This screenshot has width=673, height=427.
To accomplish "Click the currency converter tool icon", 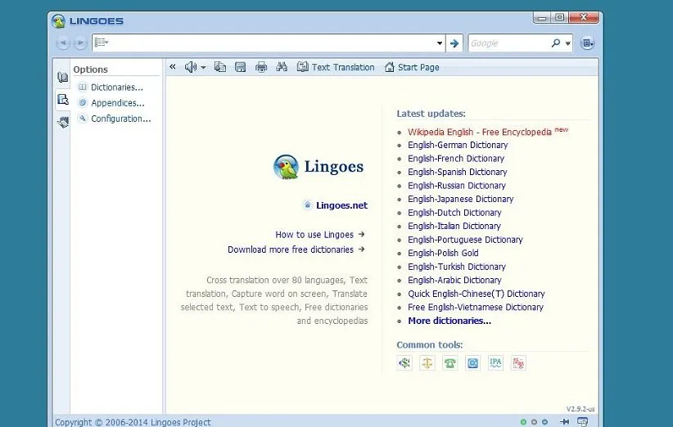I will (404, 362).
